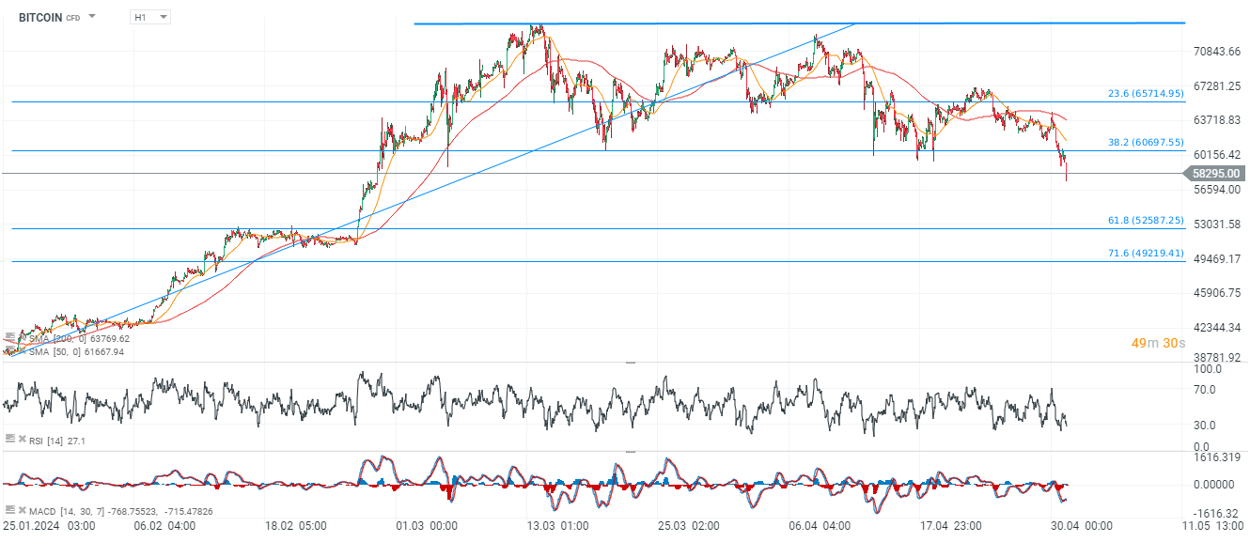Click the 11.05 13:00 time axis label
The width and height of the screenshot is (1250, 542).
click(x=1212, y=528)
